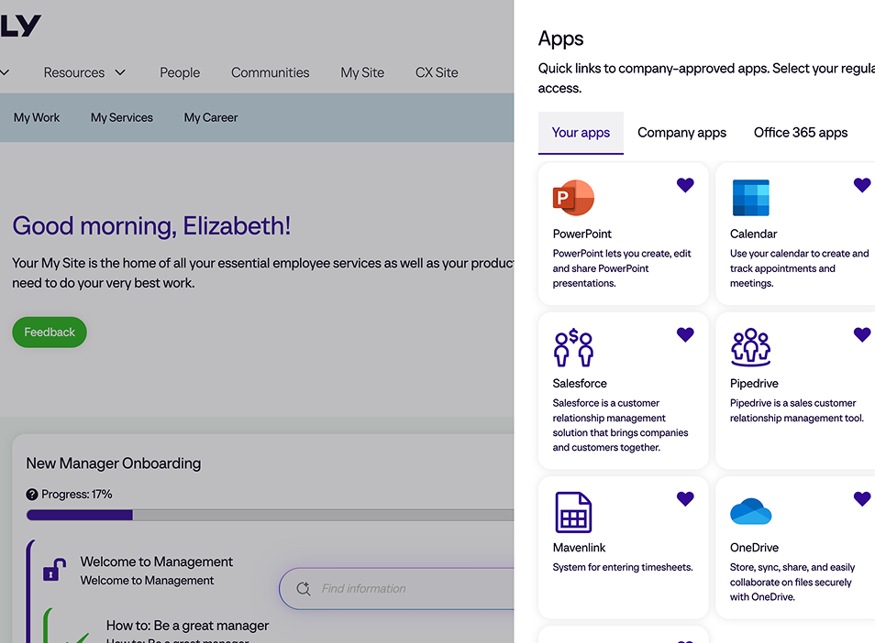This screenshot has width=875, height=643.
Task: Expand the Resources dropdown menu
Action: (84, 72)
